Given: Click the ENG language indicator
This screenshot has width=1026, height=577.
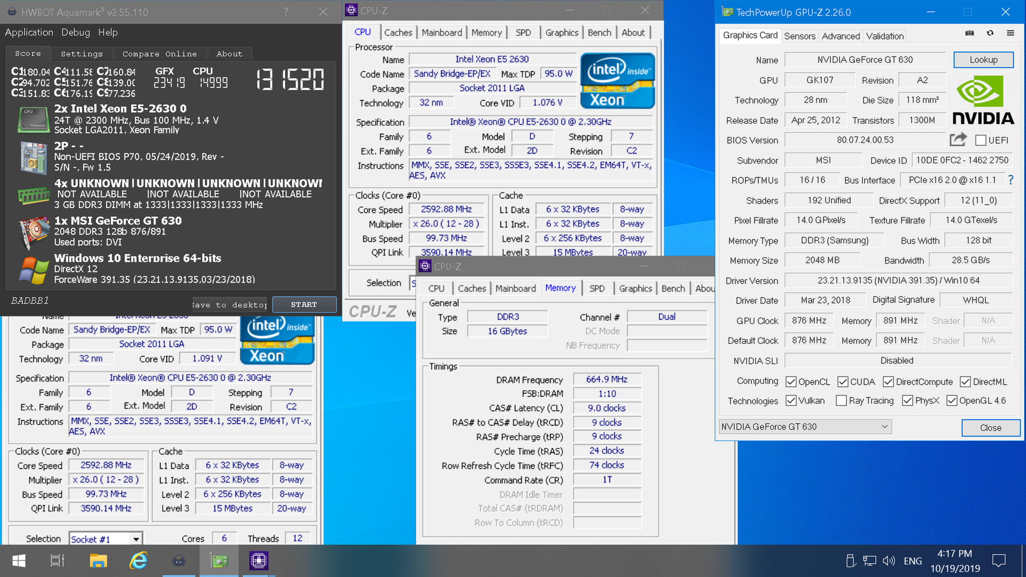Looking at the screenshot, I should tap(913, 561).
